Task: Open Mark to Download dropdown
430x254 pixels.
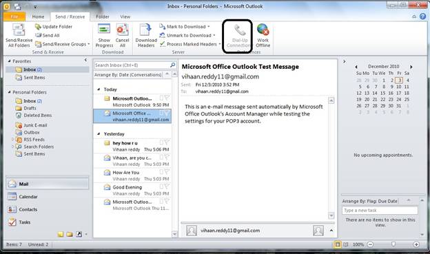Action: pos(185,27)
